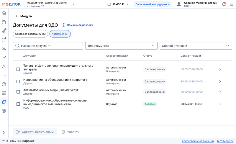
Task: Open Голосование за функции link
Action: 198,141
